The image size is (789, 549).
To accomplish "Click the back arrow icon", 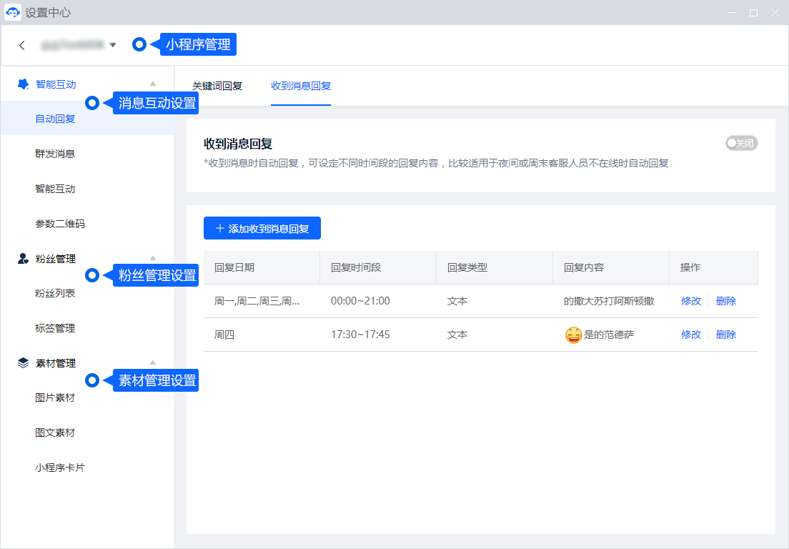I will pos(22,45).
